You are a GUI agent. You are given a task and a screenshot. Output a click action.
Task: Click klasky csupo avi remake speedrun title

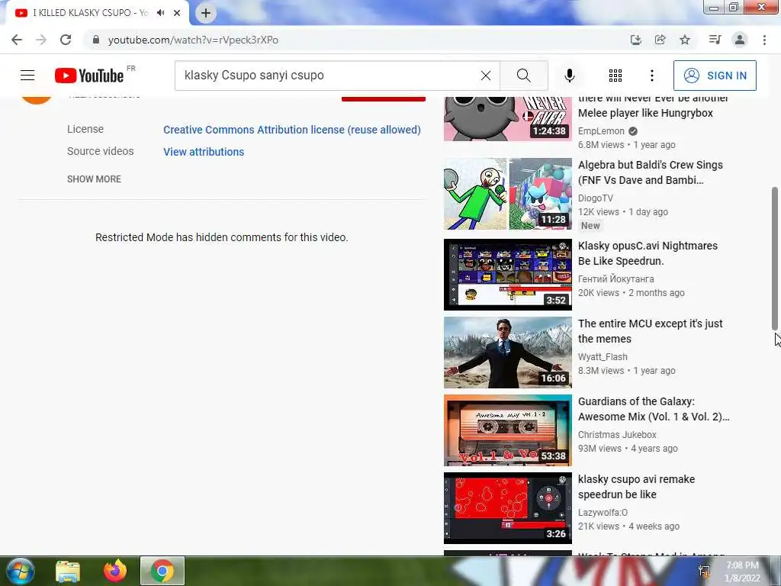[637, 486]
